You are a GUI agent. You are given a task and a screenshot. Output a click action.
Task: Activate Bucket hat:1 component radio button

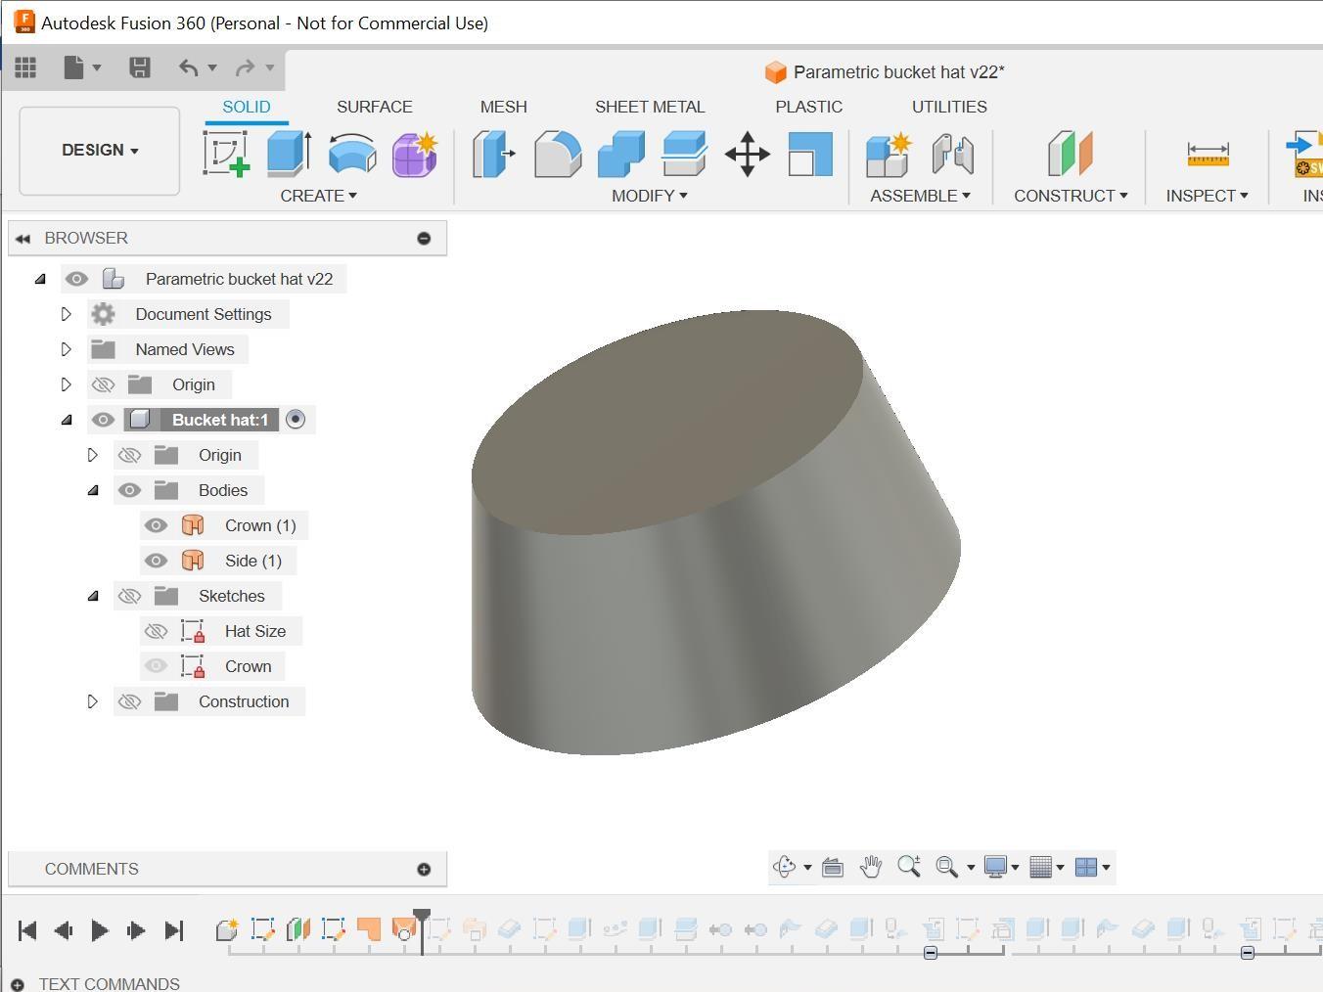(296, 420)
